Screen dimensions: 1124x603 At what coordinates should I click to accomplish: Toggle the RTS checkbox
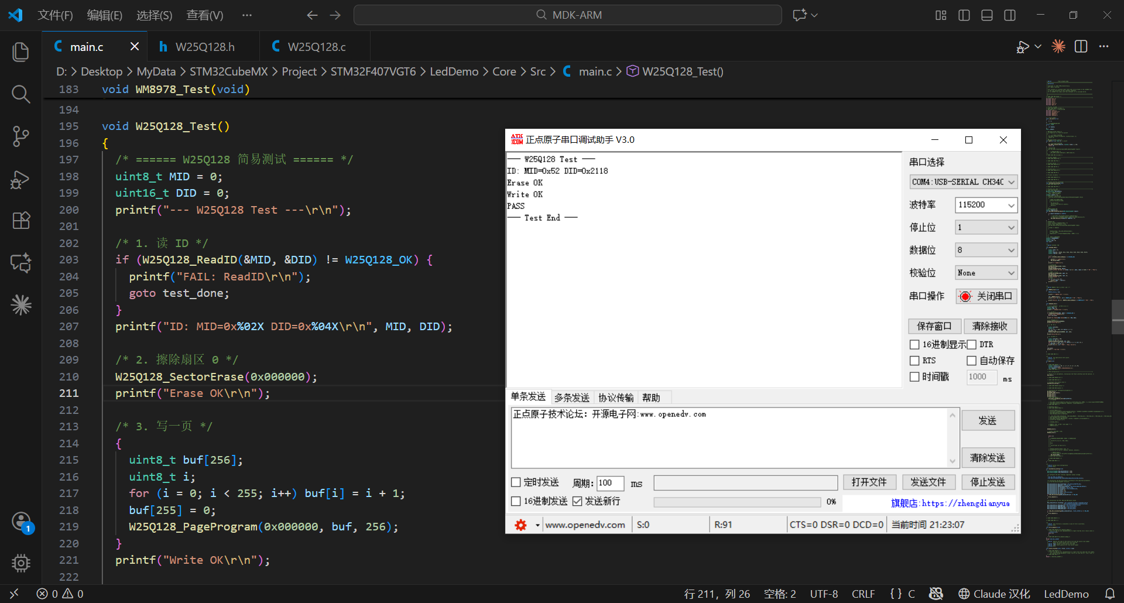914,361
